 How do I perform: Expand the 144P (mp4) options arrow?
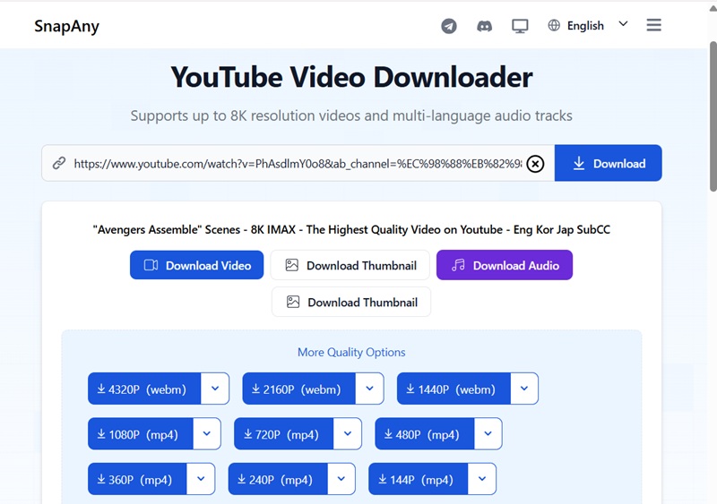click(x=482, y=479)
